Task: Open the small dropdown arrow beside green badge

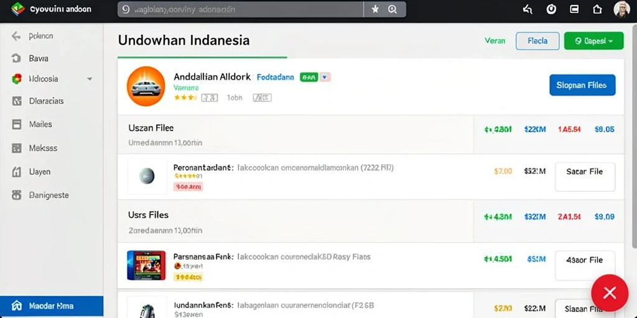Action: coord(325,77)
